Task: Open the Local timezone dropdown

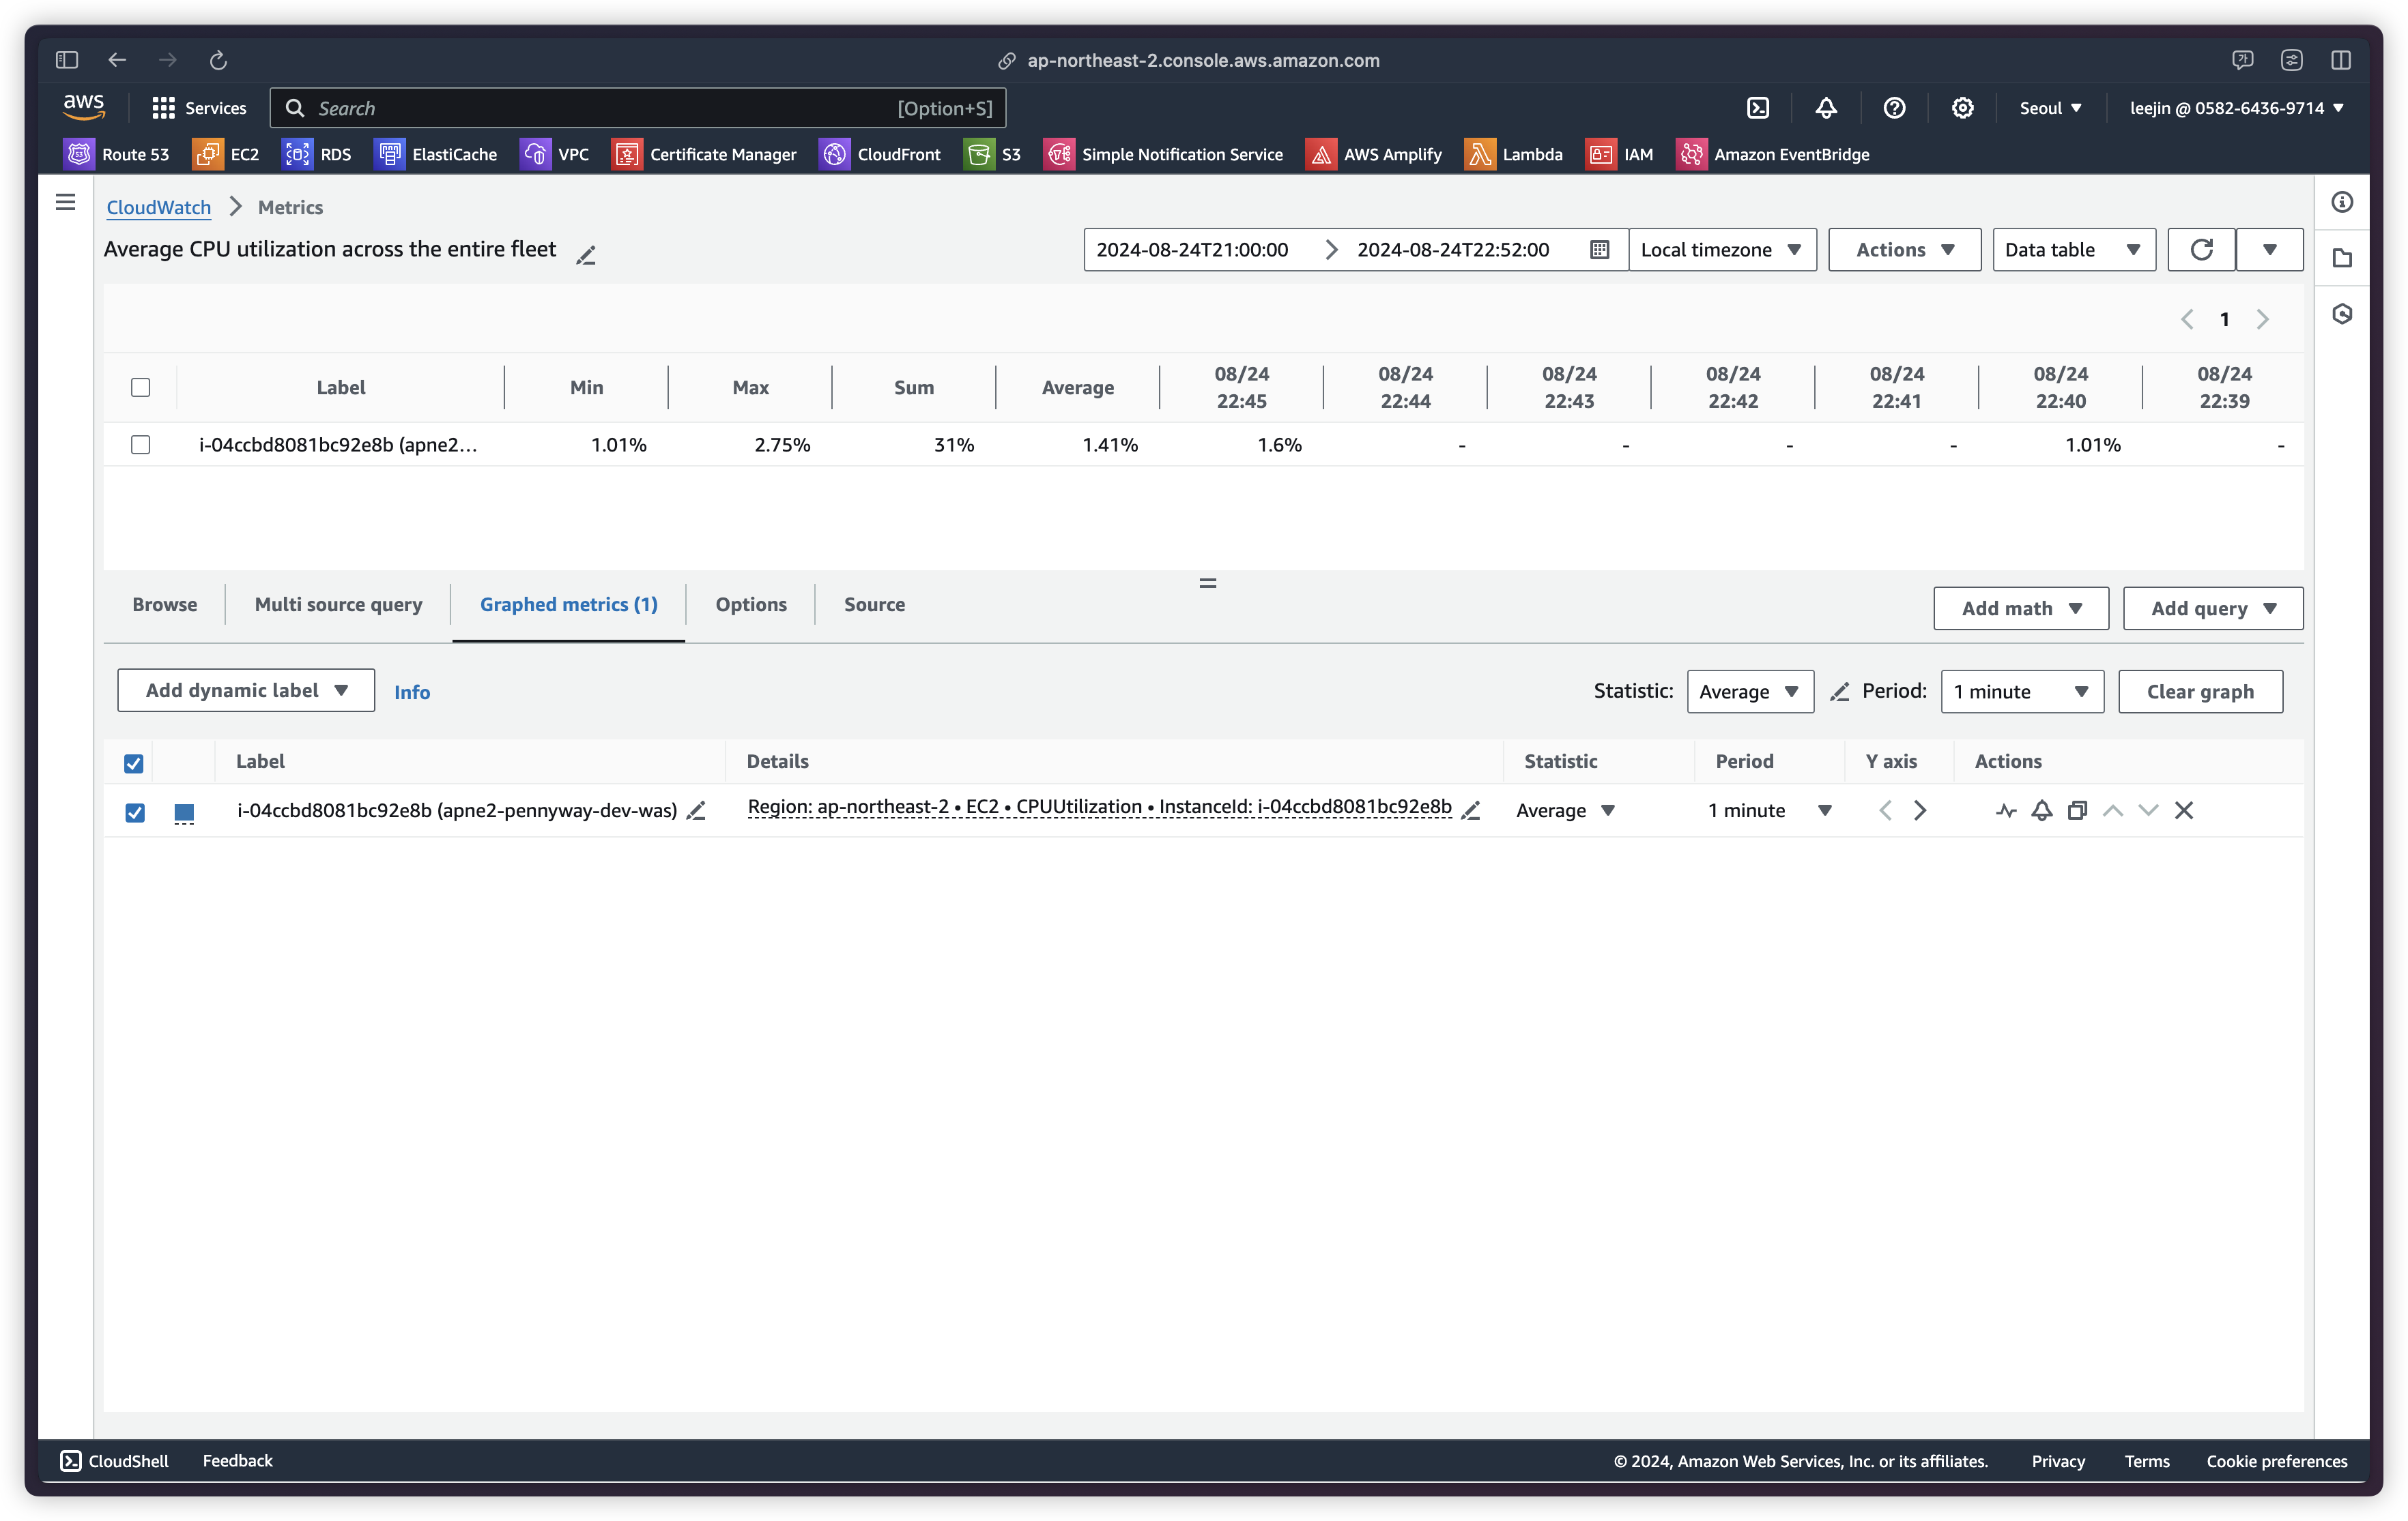Action: 1722,250
